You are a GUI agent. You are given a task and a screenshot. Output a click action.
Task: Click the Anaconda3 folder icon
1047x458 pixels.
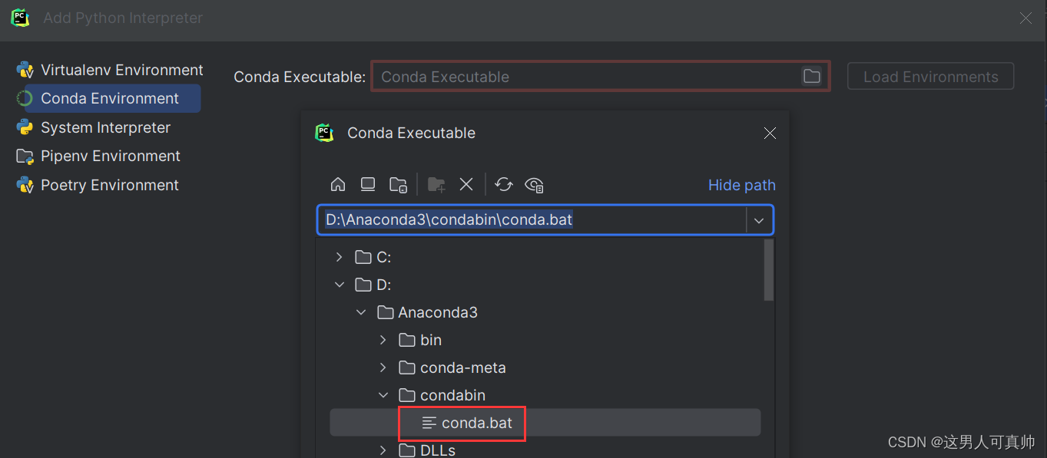(386, 312)
